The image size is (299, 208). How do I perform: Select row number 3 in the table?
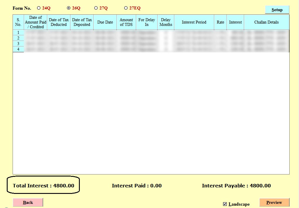18,44
